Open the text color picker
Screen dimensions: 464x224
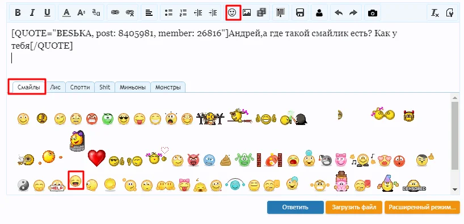point(67,12)
